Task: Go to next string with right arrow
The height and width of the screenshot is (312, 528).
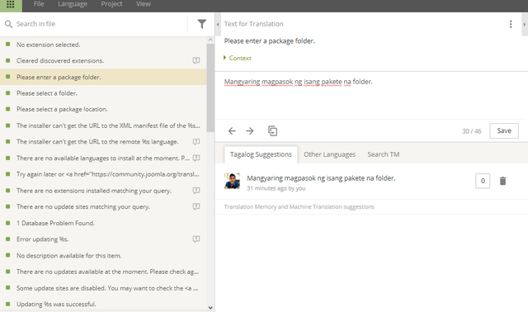Action: pos(250,130)
